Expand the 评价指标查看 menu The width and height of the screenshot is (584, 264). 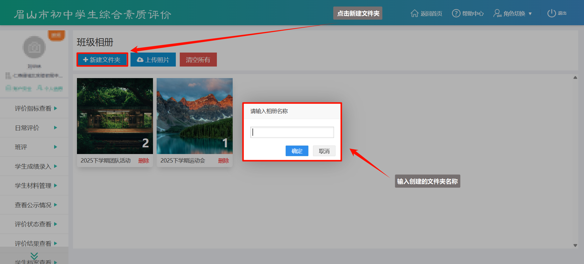[x=34, y=108]
